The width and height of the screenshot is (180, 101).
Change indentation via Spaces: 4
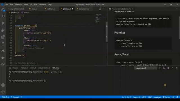click(137, 97)
